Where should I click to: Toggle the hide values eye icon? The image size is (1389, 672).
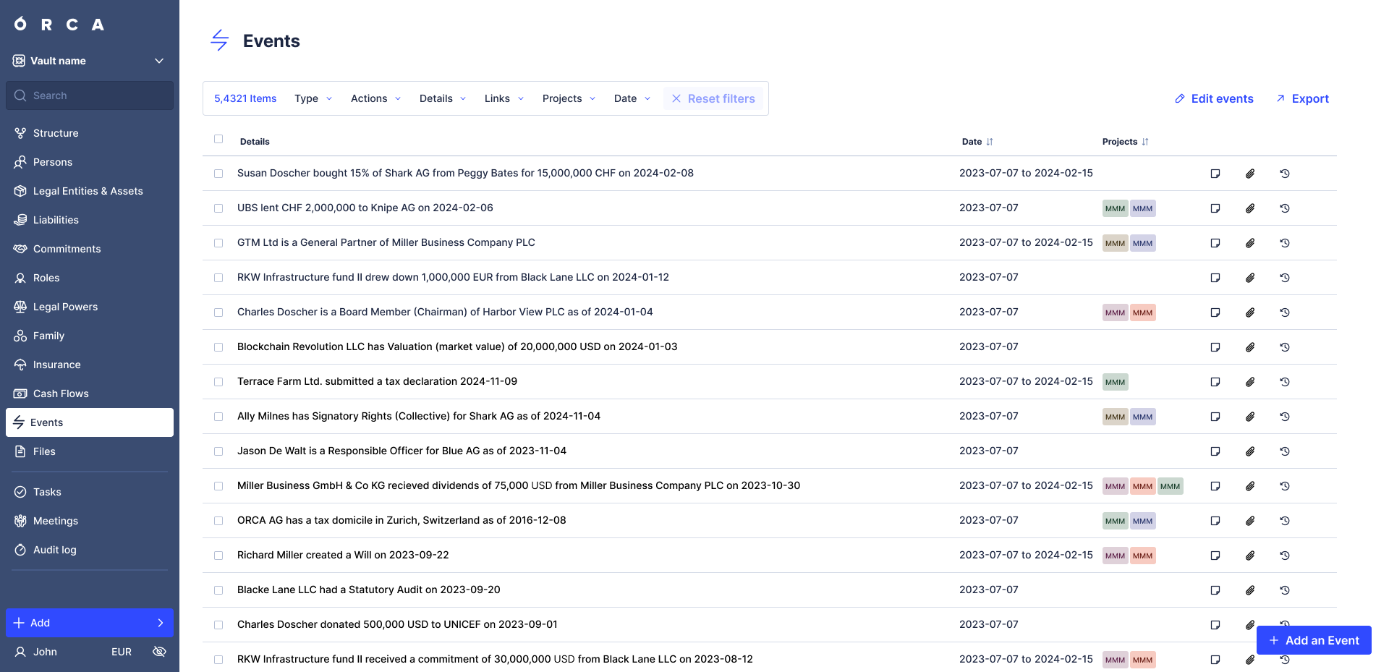tap(160, 652)
